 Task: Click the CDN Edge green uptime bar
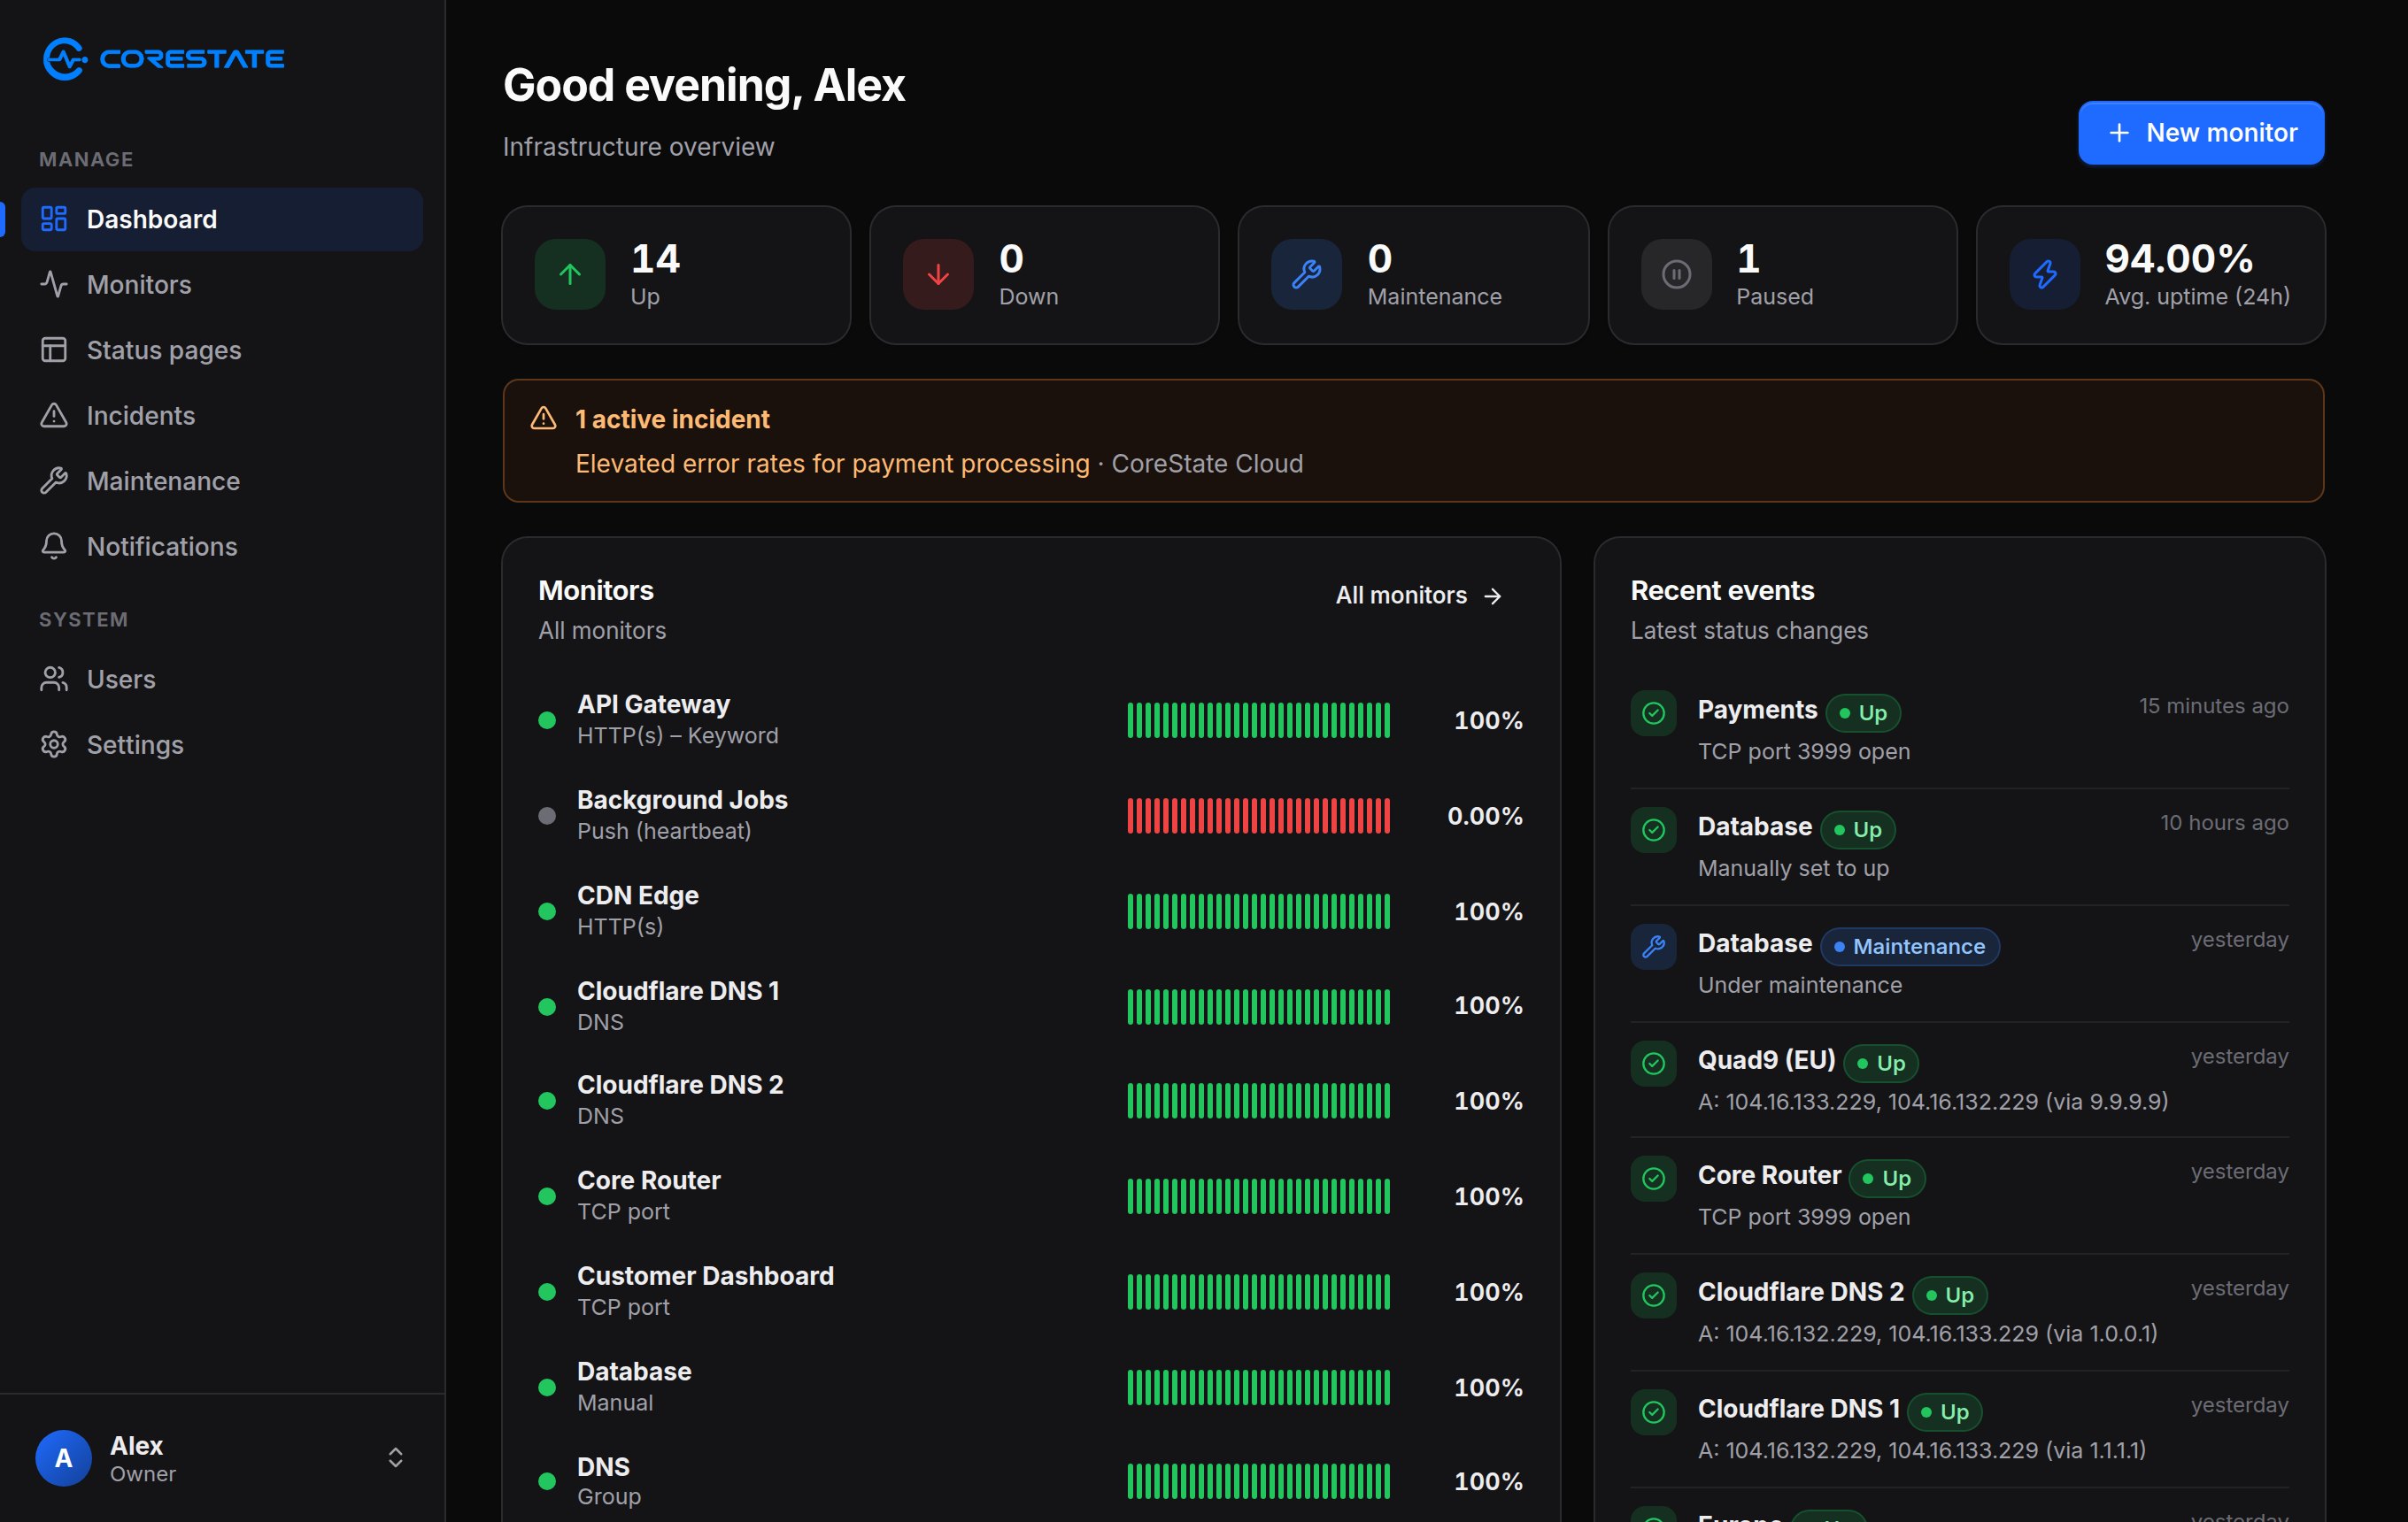point(1258,911)
